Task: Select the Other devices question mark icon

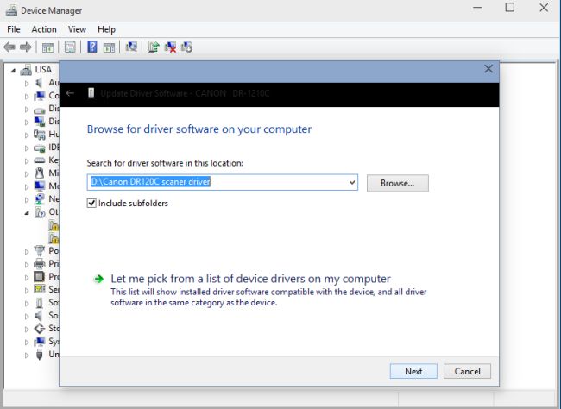Action: pos(40,212)
